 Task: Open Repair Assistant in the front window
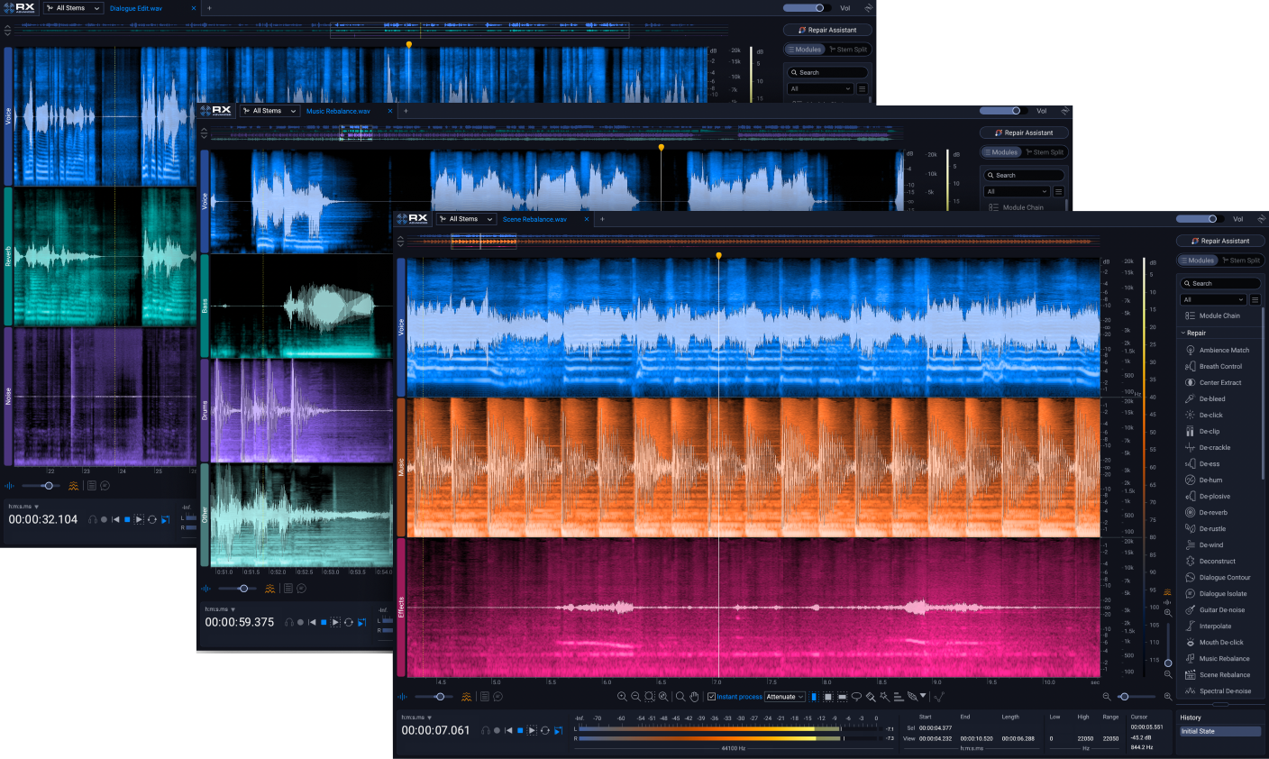(1220, 241)
